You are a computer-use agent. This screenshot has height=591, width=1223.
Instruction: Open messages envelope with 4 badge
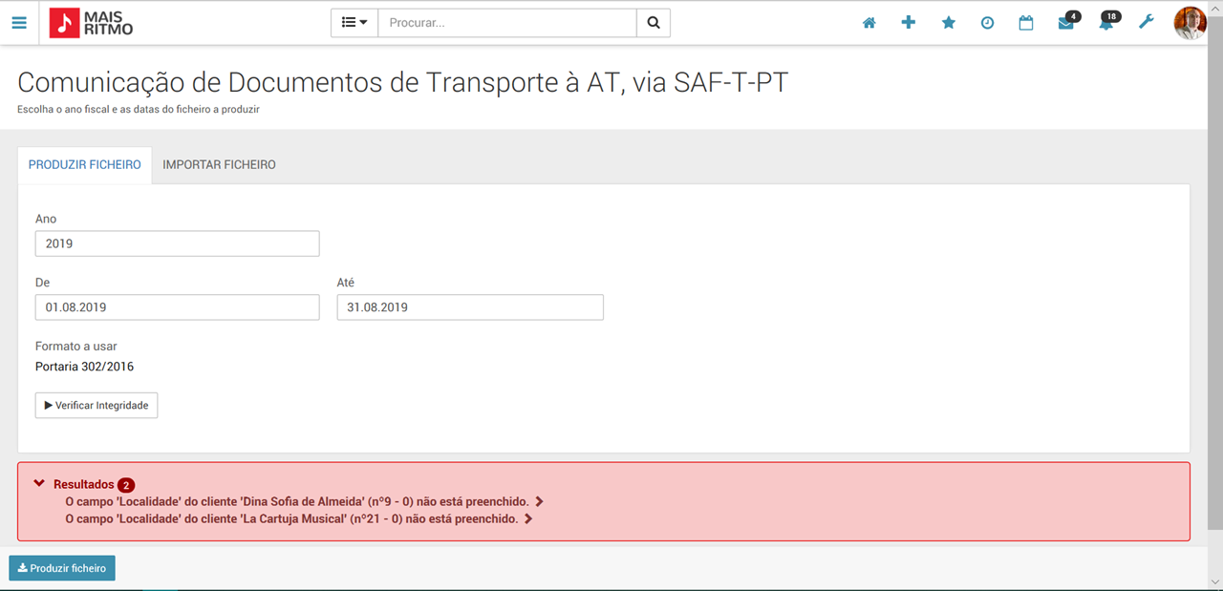1068,21
